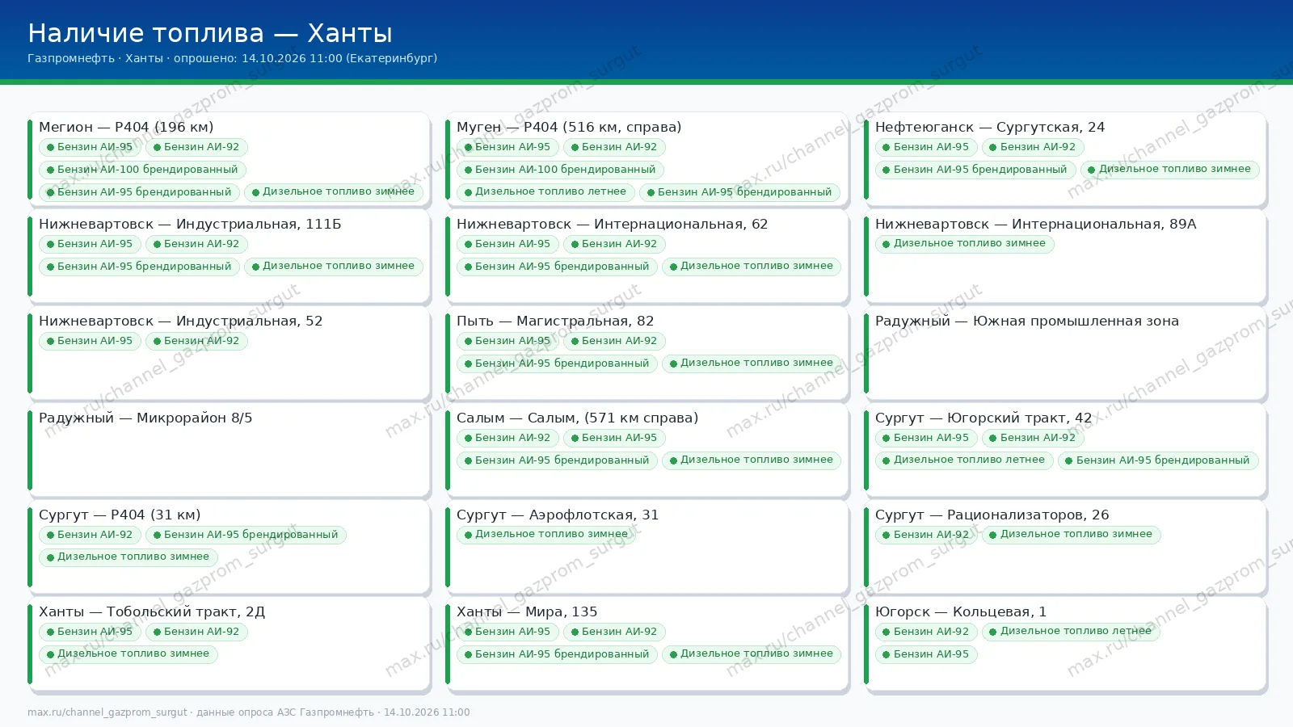The image size is (1293, 727).
Task: Select "Бензин АИ-95 брендированный" under Нефтеюганск
Action: (x=975, y=170)
